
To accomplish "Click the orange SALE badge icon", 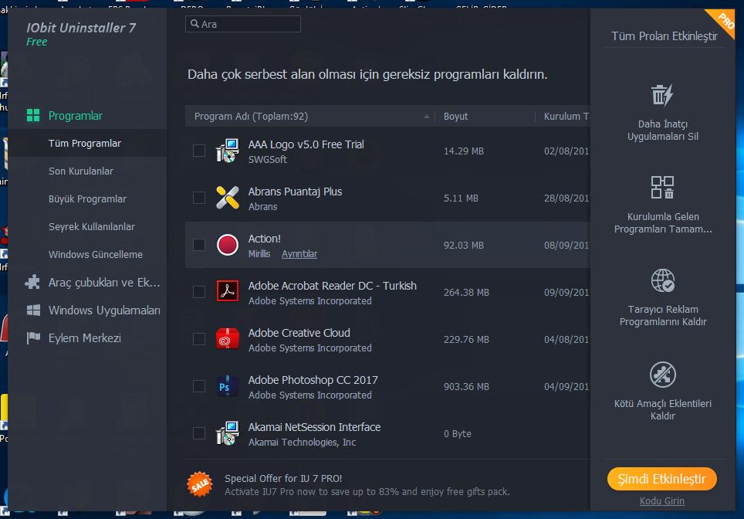I will pos(200,484).
